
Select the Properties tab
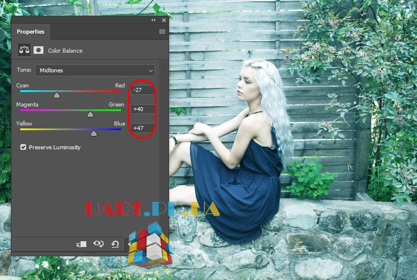pyautogui.click(x=31, y=32)
